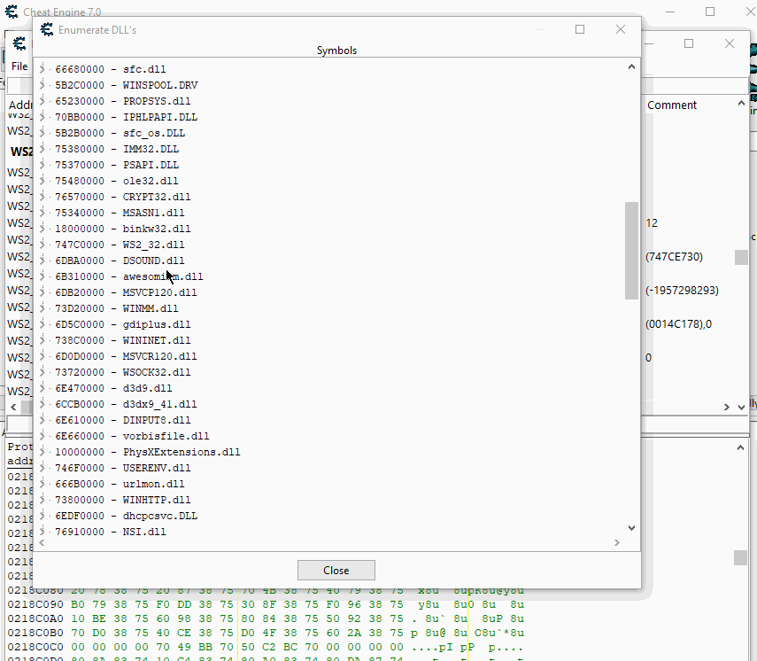Select the MSVCP120.dll entry

tap(126, 292)
